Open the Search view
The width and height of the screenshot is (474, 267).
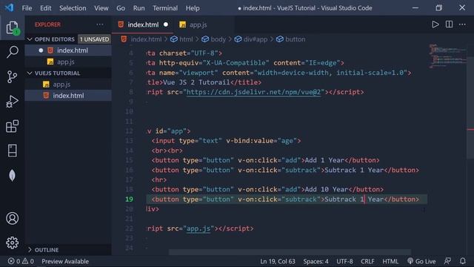coord(12,52)
